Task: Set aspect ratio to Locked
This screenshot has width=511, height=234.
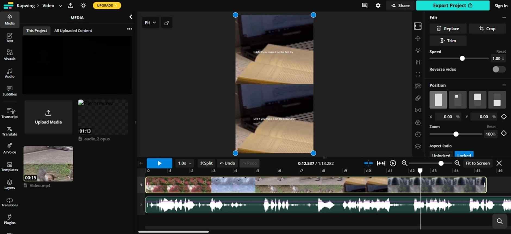Action: pyautogui.click(x=464, y=155)
